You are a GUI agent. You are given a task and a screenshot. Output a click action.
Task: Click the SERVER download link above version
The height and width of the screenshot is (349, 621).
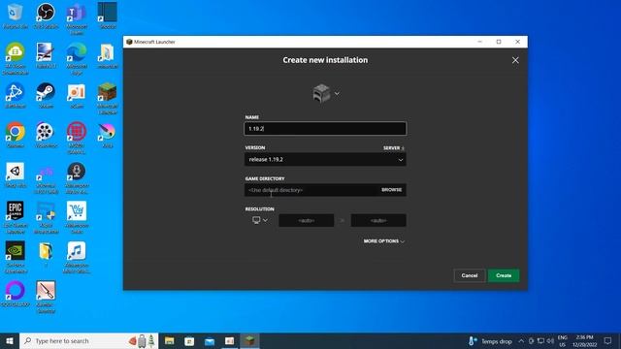pos(394,148)
